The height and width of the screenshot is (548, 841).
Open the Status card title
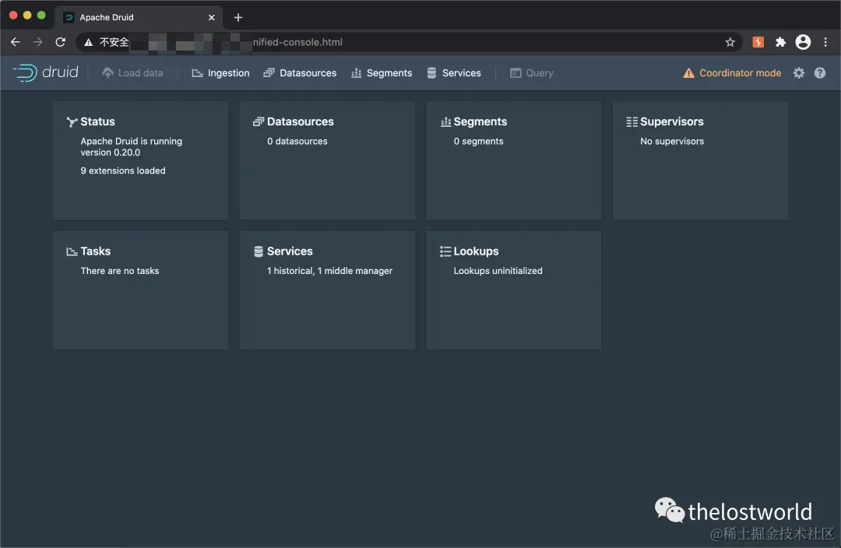coord(97,121)
